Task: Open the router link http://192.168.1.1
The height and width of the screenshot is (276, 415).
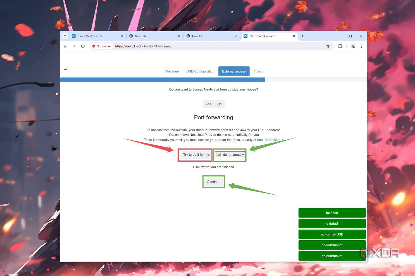Action: click(270, 140)
